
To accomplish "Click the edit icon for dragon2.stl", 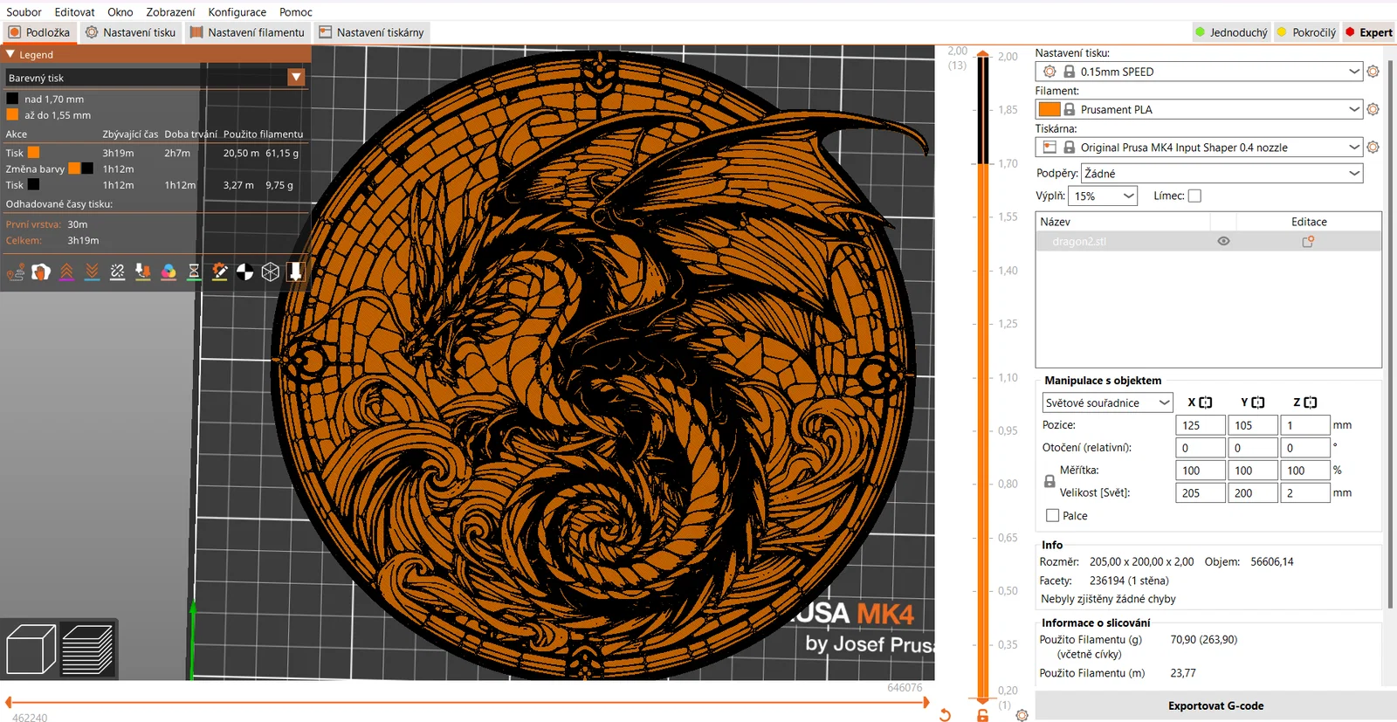I will pos(1308,242).
